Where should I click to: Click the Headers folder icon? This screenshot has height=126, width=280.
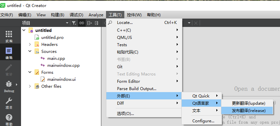[37, 45]
